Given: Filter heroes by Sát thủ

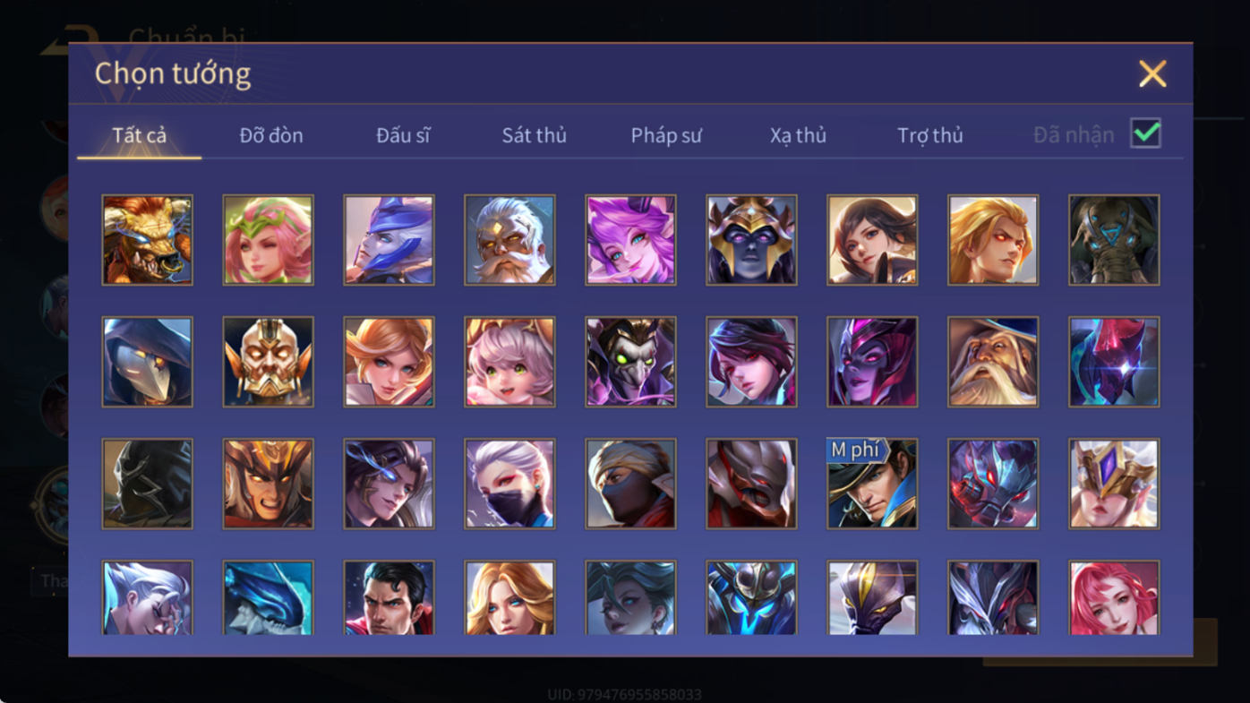Looking at the screenshot, I should (534, 135).
